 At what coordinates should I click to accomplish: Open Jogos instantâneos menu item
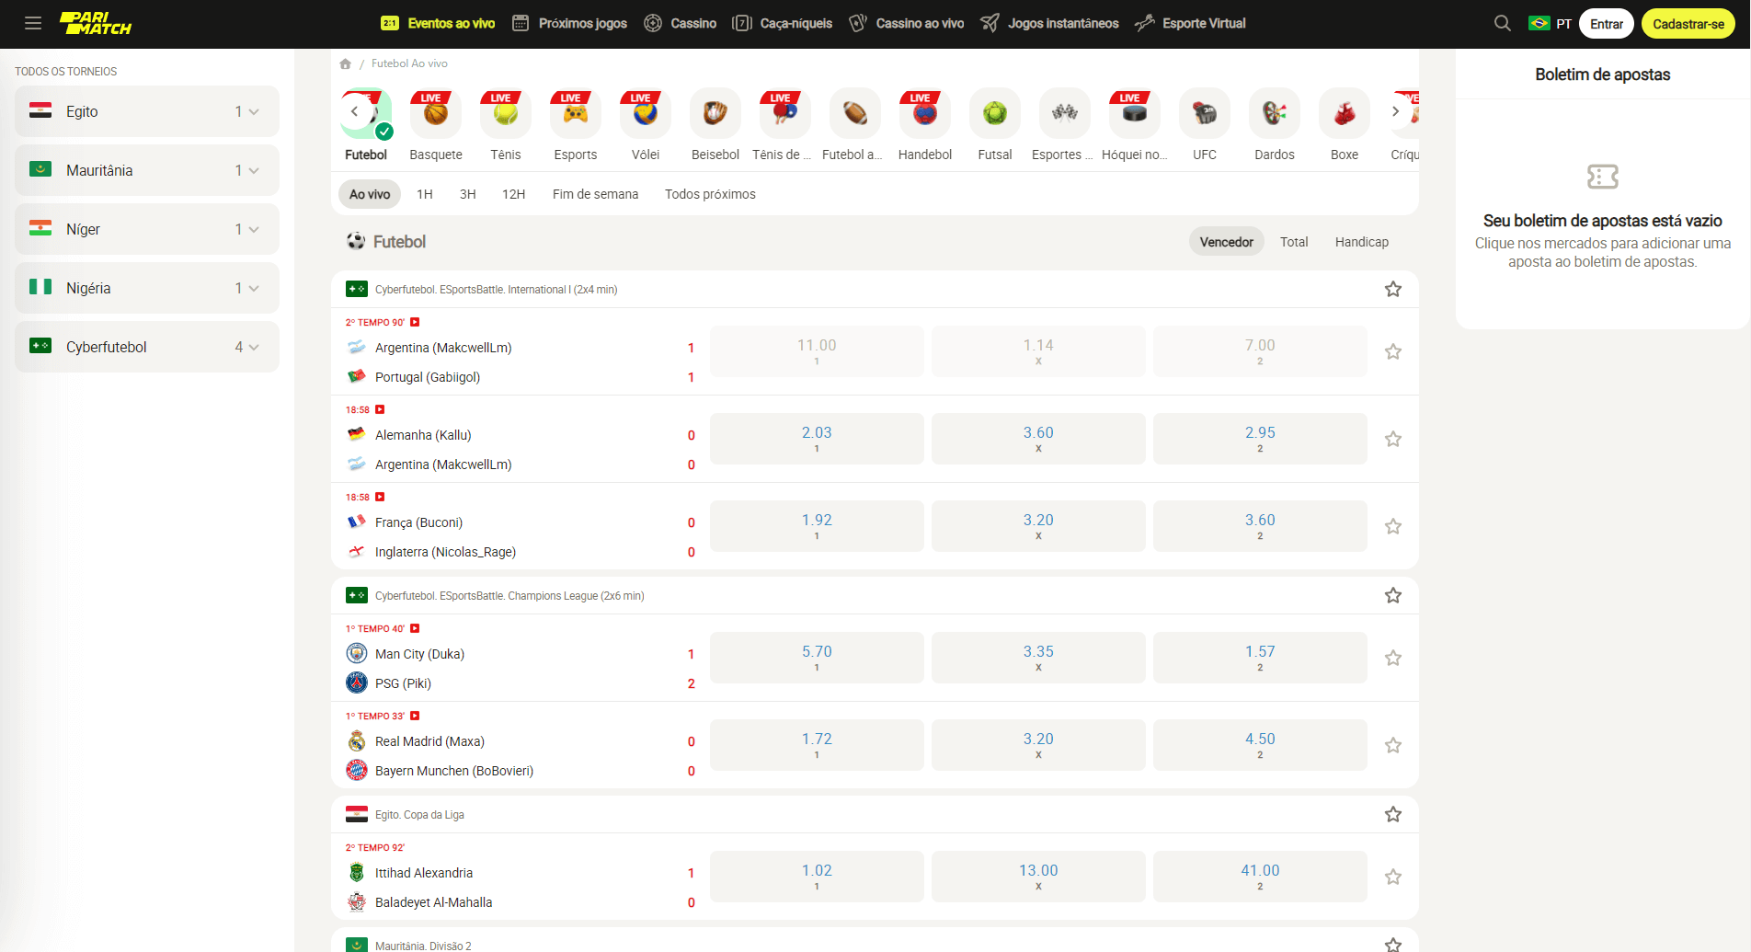point(1049,24)
